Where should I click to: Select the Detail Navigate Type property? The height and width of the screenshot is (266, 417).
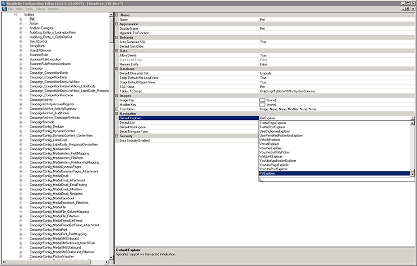tap(188, 132)
